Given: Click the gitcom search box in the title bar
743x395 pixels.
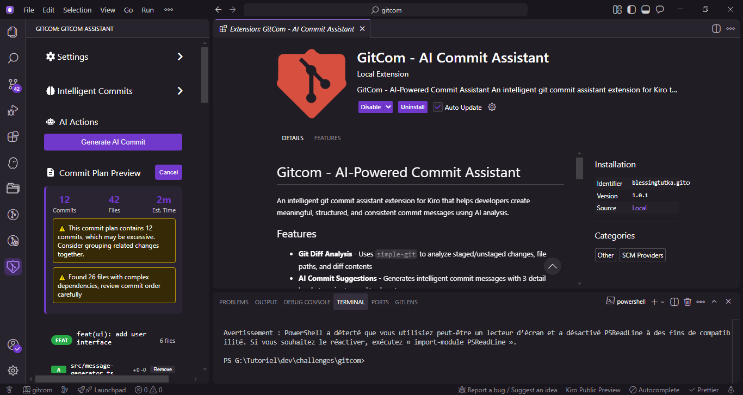Looking at the screenshot, I should point(386,10).
